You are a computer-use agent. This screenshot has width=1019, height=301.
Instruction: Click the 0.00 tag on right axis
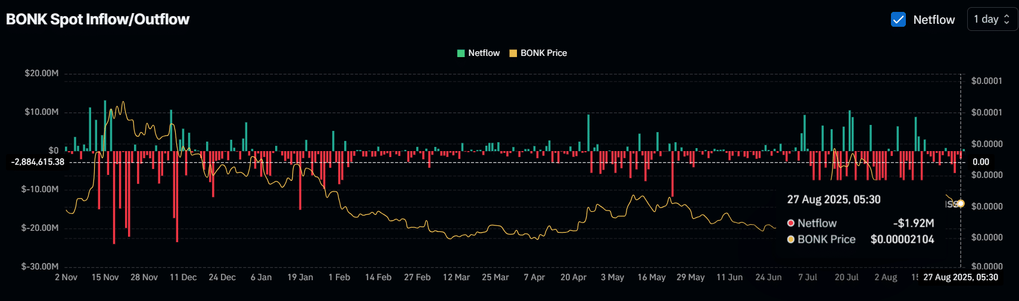pos(980,162)
